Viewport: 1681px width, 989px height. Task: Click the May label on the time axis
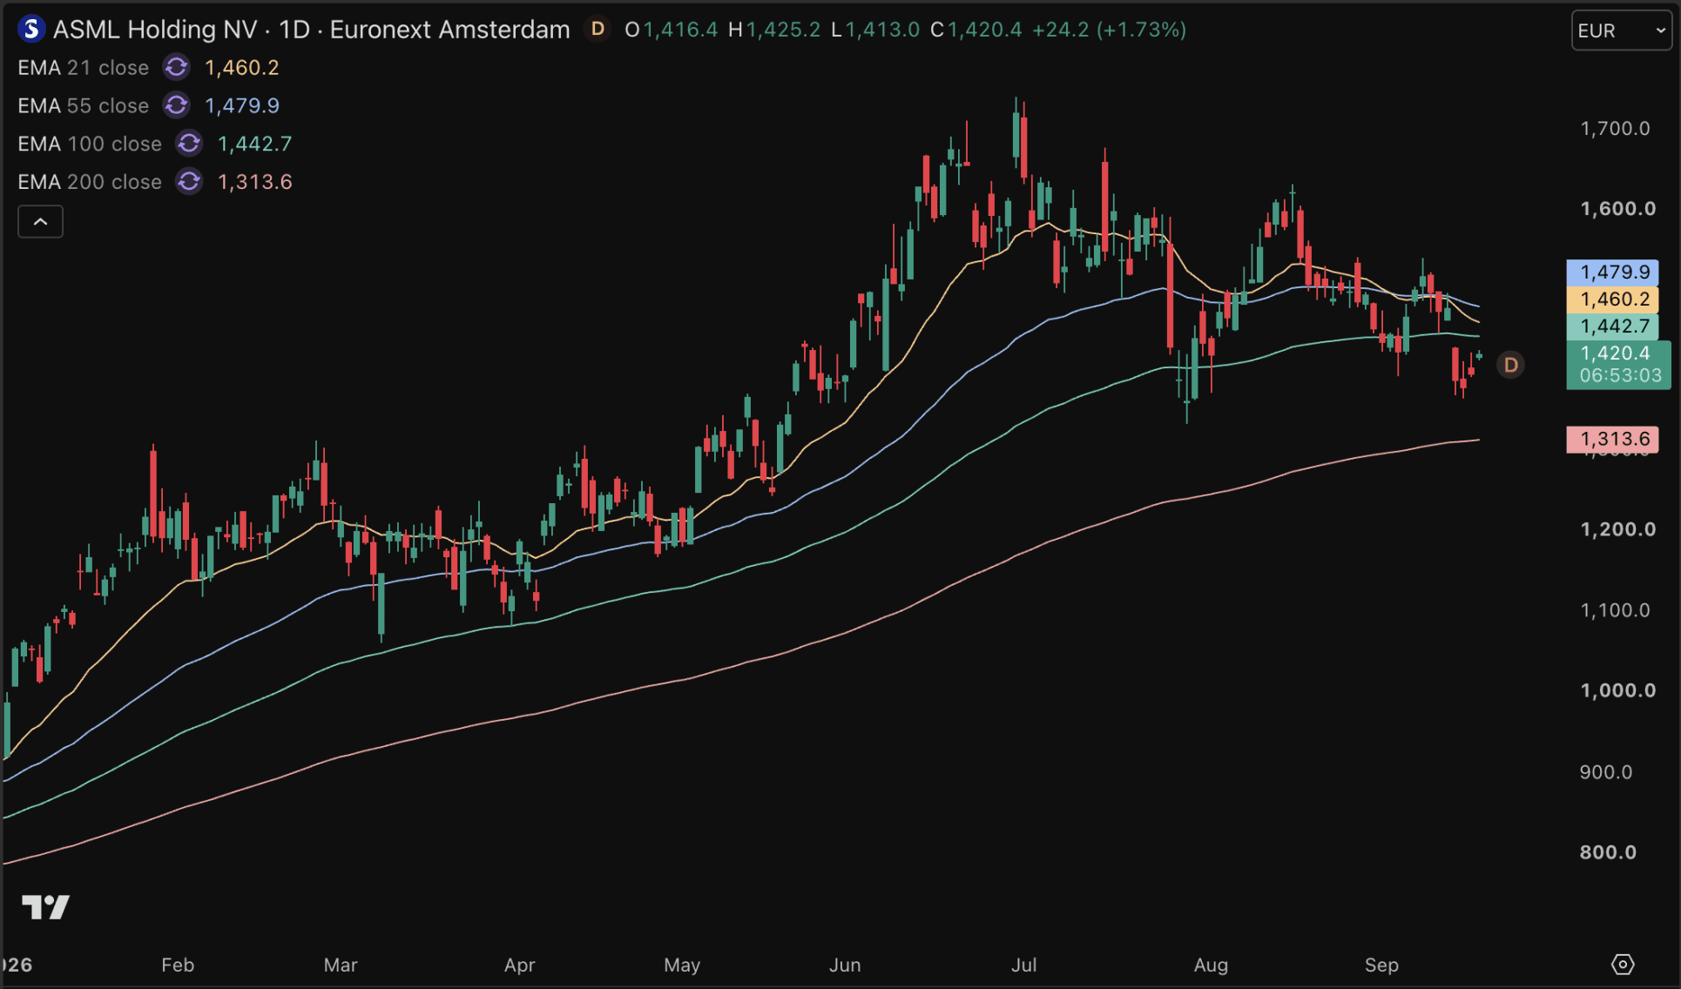[x=682, y=965]
